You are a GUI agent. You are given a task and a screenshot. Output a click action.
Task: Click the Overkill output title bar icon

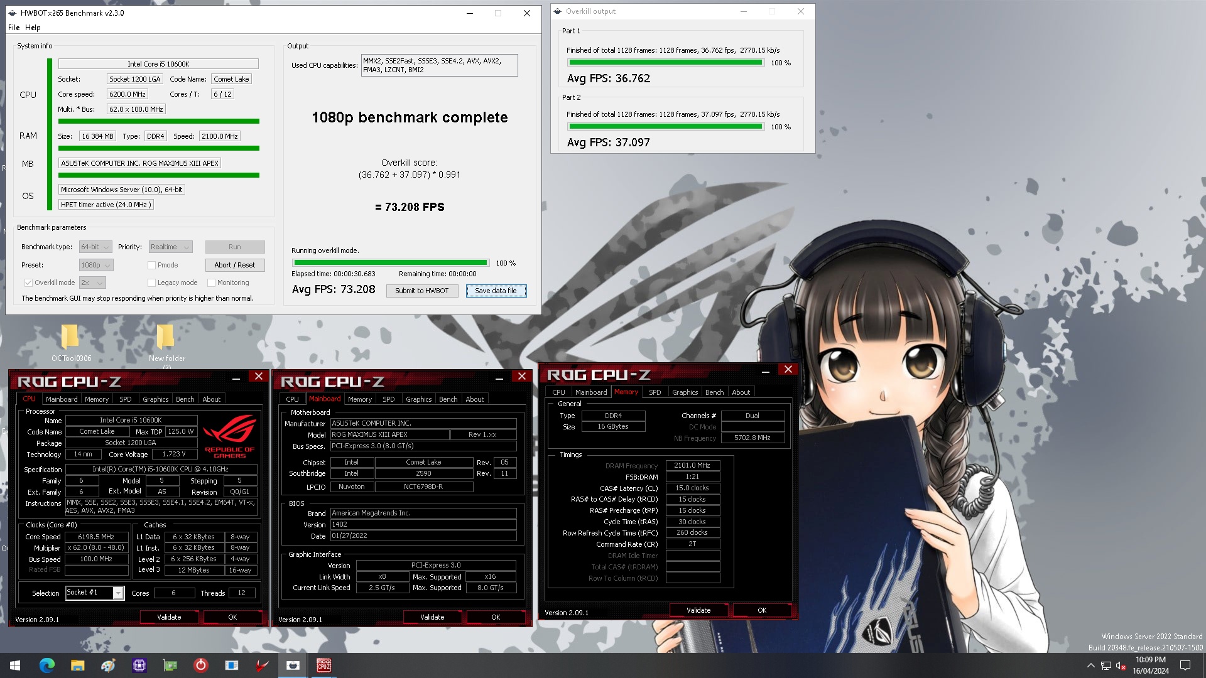[557, 11]
